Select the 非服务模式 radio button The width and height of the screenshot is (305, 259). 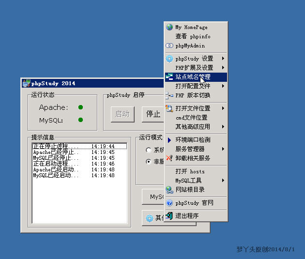point(149,162)
